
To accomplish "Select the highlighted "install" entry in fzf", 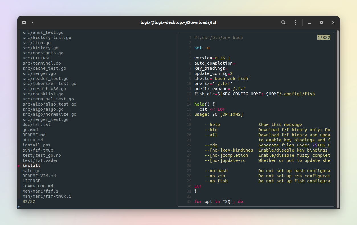I will (x=31, y=165).
